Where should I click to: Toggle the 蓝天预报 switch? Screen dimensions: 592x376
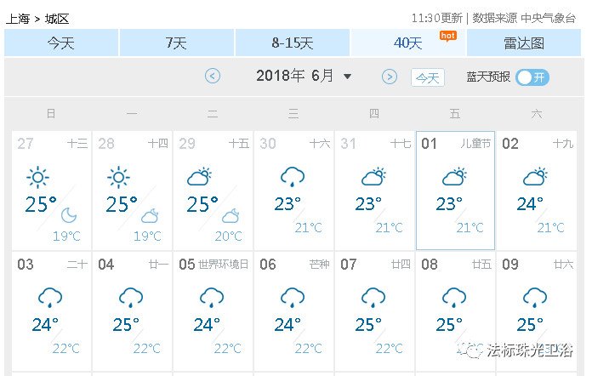[532, 77]
